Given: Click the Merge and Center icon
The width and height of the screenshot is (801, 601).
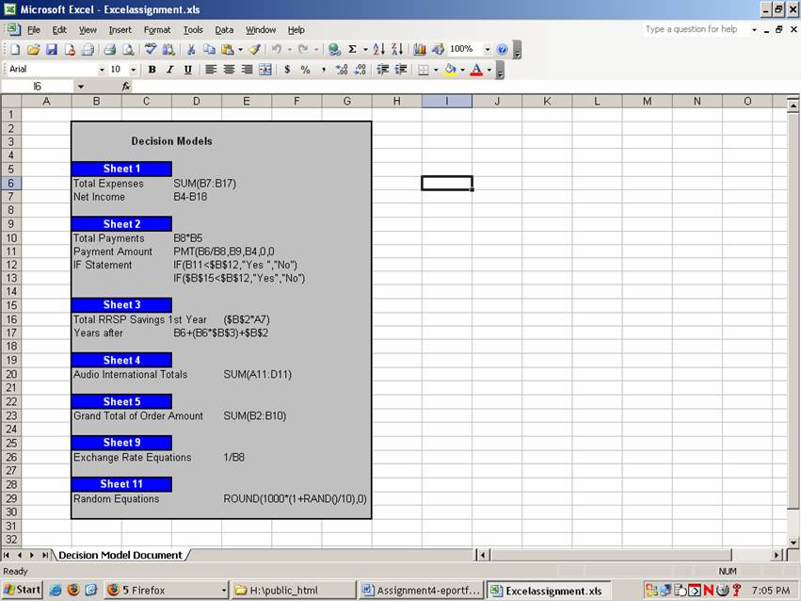Looking at the screenshot, I should coord(265,70).
